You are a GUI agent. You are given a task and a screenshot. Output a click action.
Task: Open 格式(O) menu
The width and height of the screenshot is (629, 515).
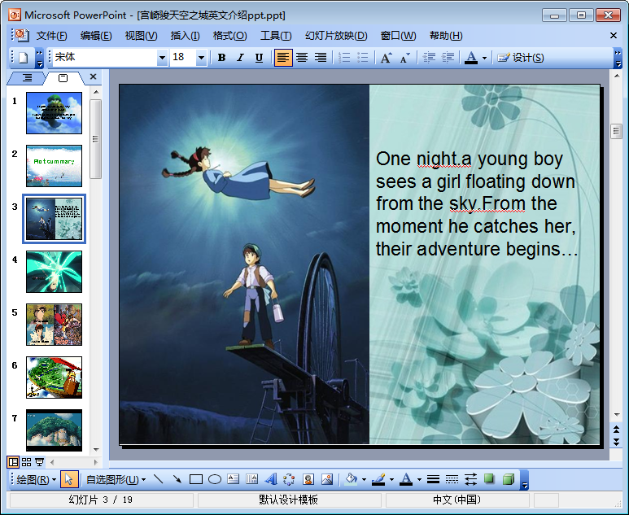pos(229,36)
